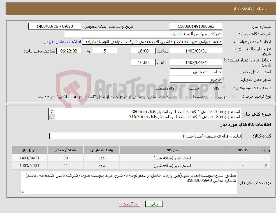The width and height of the screenshot is (276, 213).
Task: Click row 2 need date 1403/04/31
Action: click(29, 166)
